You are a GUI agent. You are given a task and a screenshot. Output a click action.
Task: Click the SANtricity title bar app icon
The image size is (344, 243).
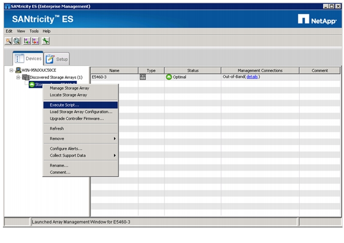coord(7,6)
